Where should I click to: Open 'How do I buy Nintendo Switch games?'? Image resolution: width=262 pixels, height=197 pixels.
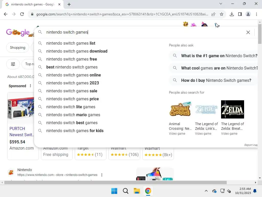213,80
